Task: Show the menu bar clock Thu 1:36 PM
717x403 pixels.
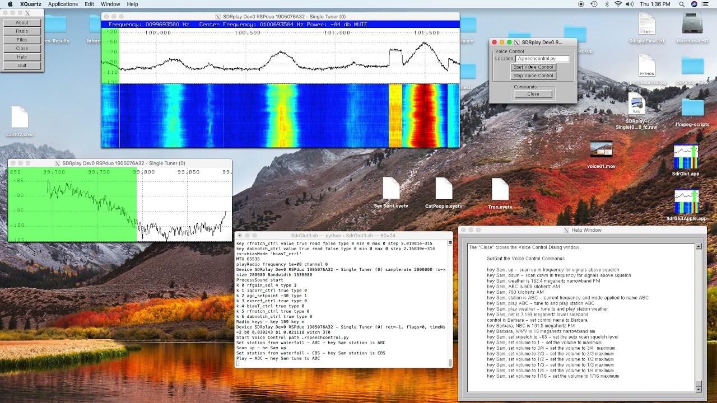Action: (655, 4)
